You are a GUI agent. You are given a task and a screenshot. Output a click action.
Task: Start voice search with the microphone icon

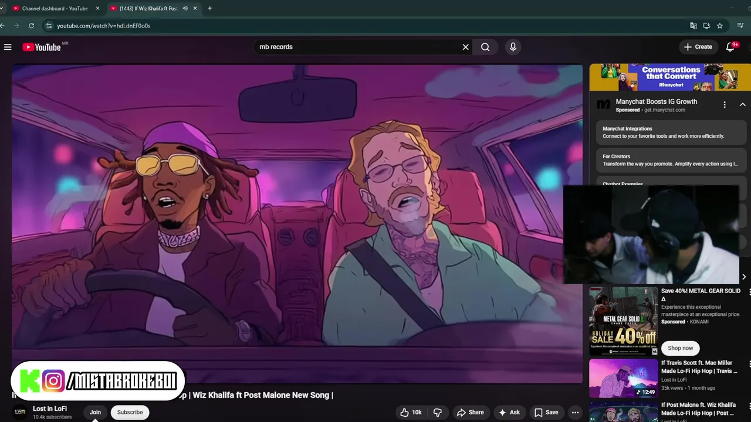click(x=513, y=47)
